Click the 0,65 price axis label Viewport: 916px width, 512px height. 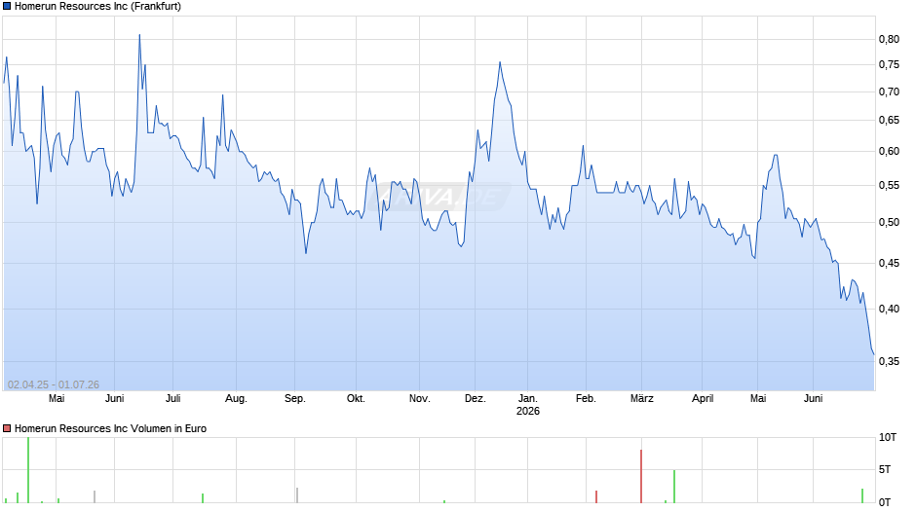(x=889, y=121)
